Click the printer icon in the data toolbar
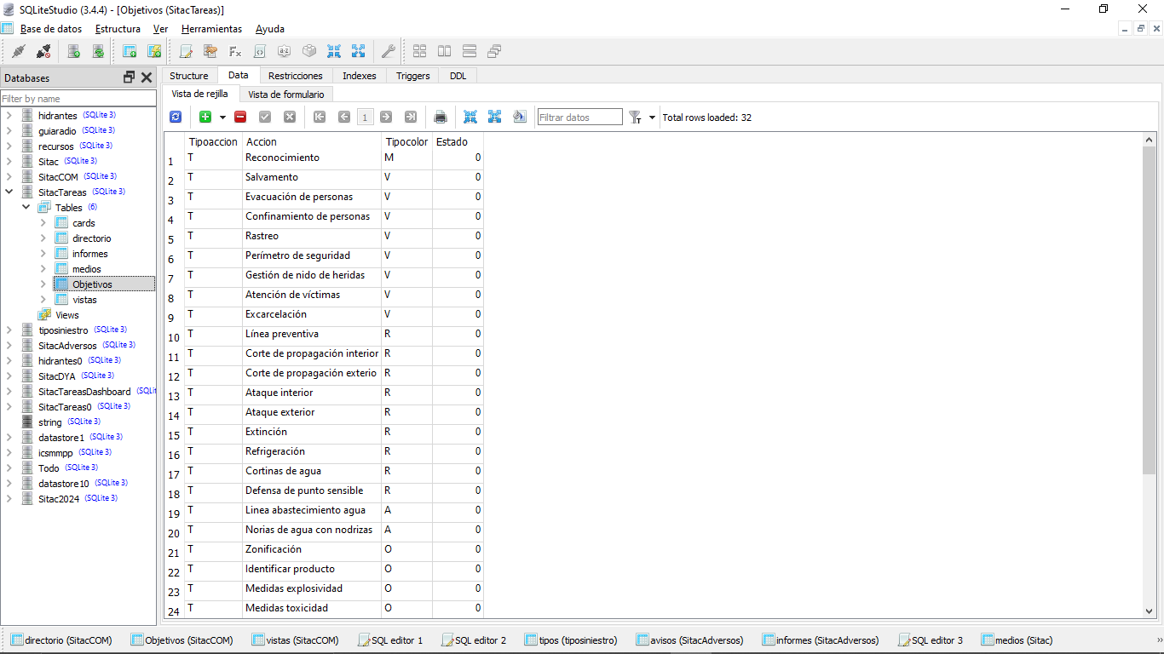 click(441, 118)
